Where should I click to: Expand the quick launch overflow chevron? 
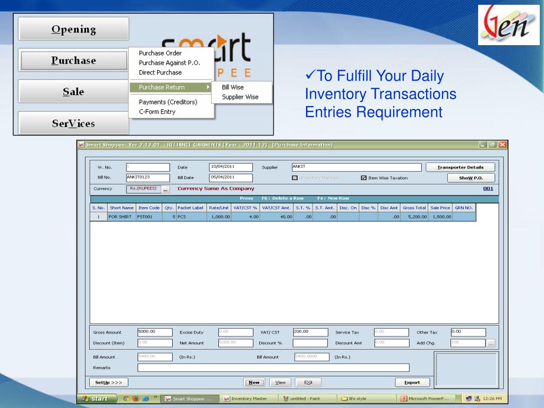(156, 397)
